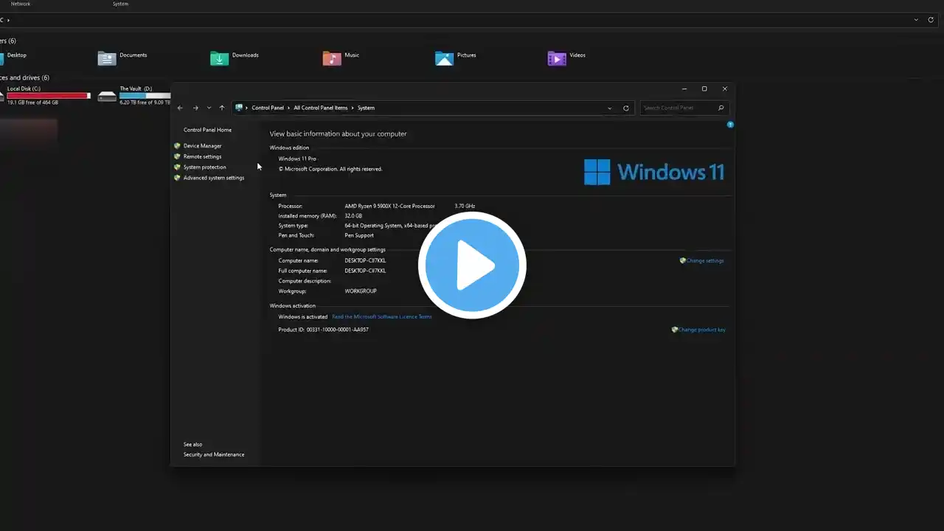Click the Up arrow in Control Panel
This screenshot has width=944, height=531.
coord(222,108)
